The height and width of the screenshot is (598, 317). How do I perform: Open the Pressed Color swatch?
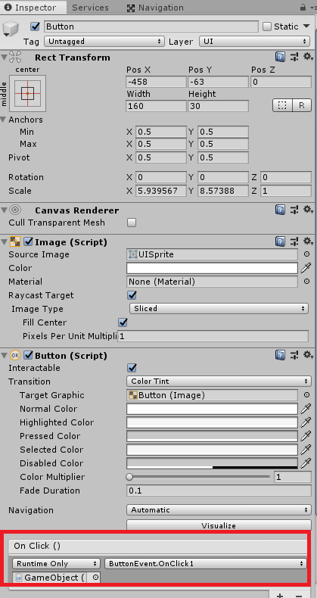(x=212, y=436)
